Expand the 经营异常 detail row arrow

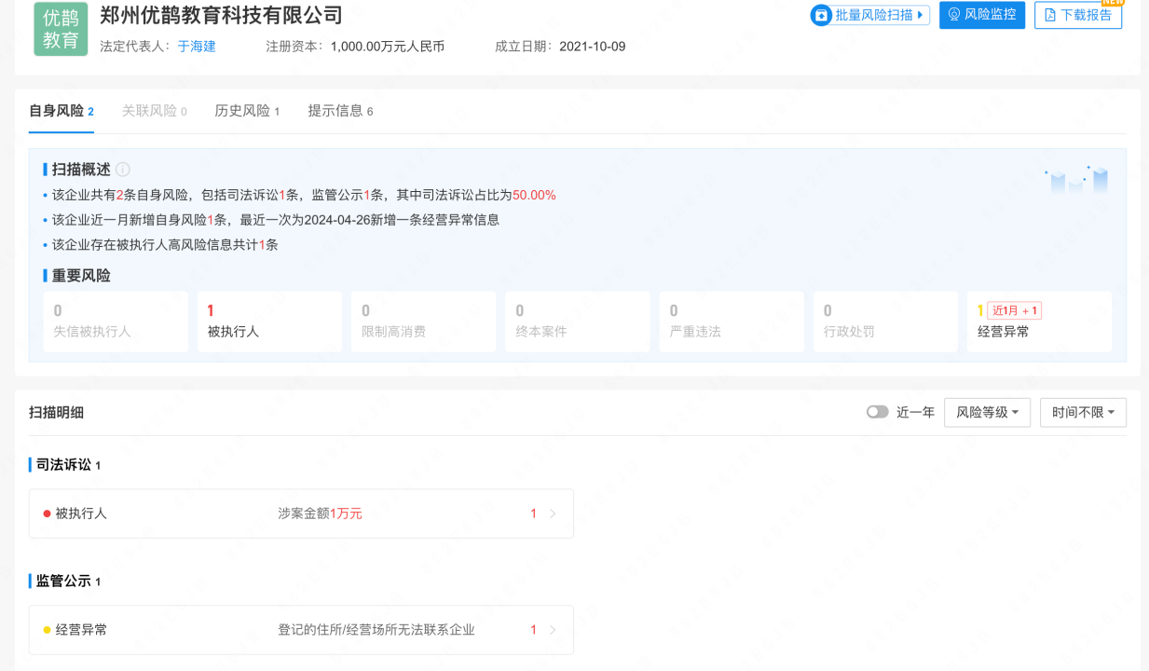[x=553, y=630]
